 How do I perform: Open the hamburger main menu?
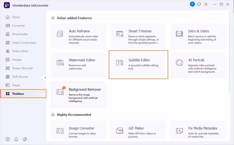point(206,4)
